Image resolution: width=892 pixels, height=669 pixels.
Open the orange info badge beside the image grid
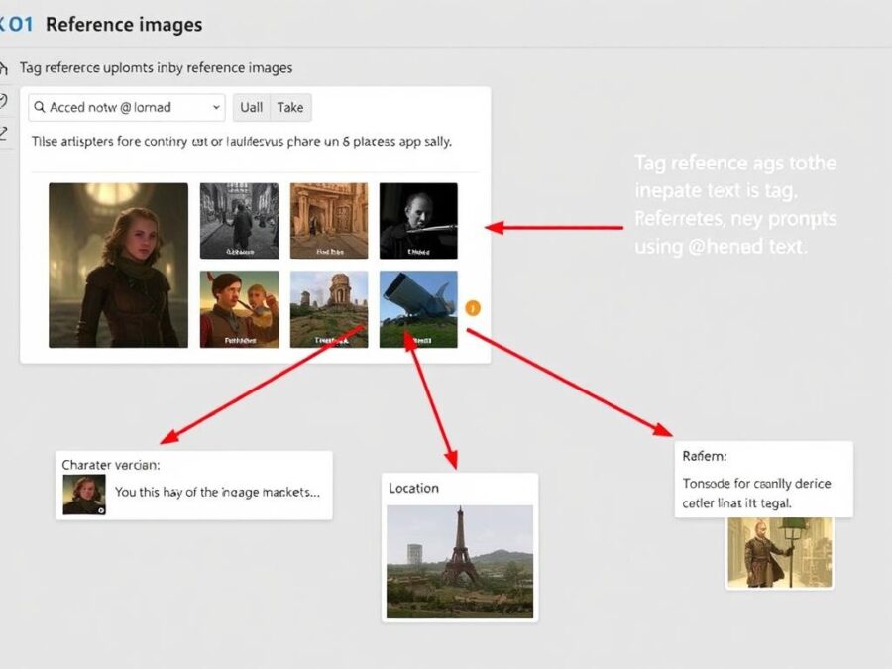(473, 308)
